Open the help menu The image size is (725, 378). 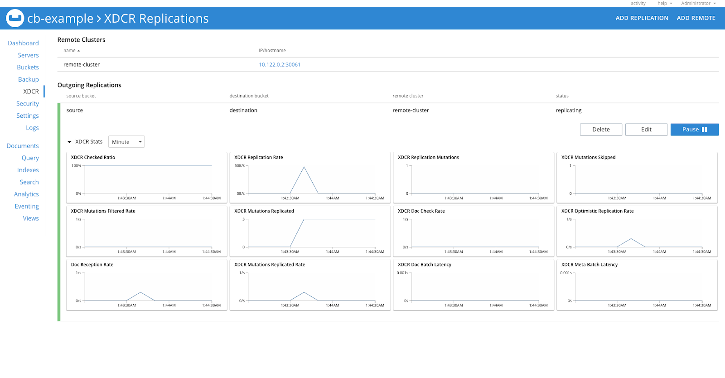coord(664,3)
